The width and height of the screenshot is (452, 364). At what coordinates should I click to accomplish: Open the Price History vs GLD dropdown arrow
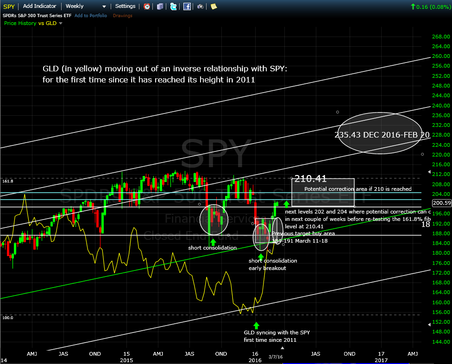pyautogui.click(x=61, y=23)
